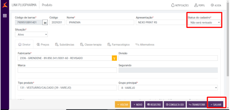
Task: Expand the Situação dropdown
Action: [31, 34]
